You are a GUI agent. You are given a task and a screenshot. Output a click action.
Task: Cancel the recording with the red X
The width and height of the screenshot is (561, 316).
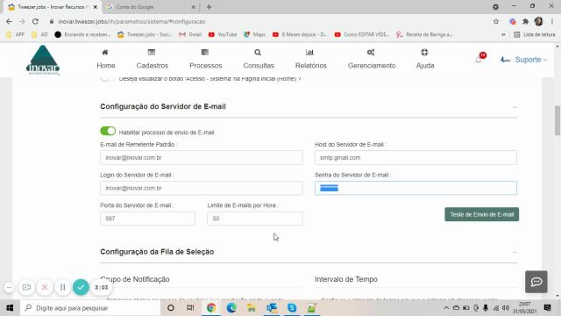pos(45,287)
